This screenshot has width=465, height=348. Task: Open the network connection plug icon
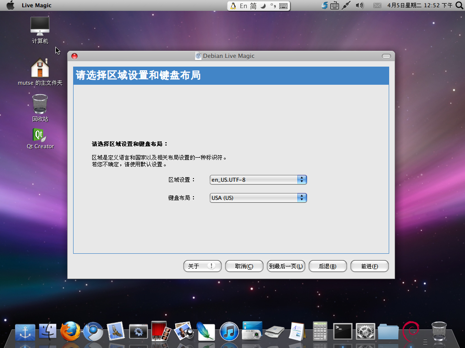pyautogui.click(x=346, y=5)
